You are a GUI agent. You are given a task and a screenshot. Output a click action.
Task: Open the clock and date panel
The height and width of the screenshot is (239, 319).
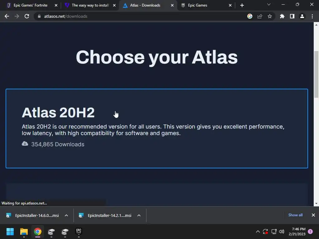(297, 232)
